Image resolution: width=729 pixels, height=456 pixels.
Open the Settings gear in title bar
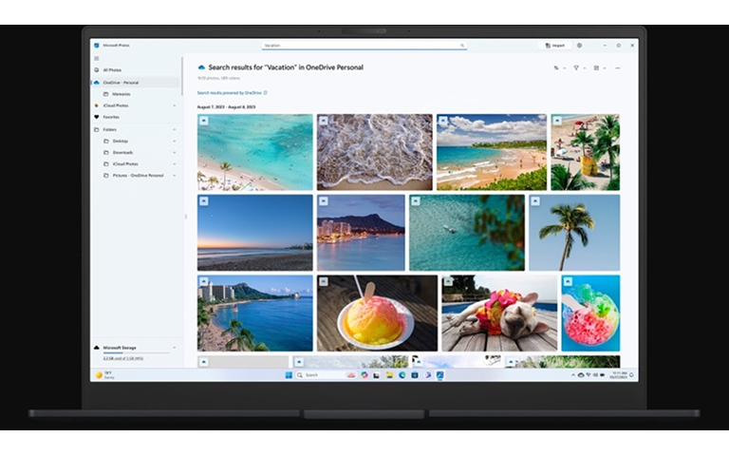tap(579, 46)
